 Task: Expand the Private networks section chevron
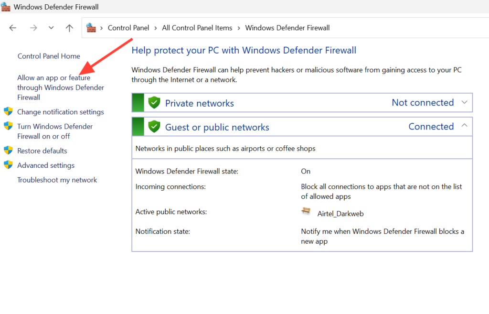tap(464, 102)
